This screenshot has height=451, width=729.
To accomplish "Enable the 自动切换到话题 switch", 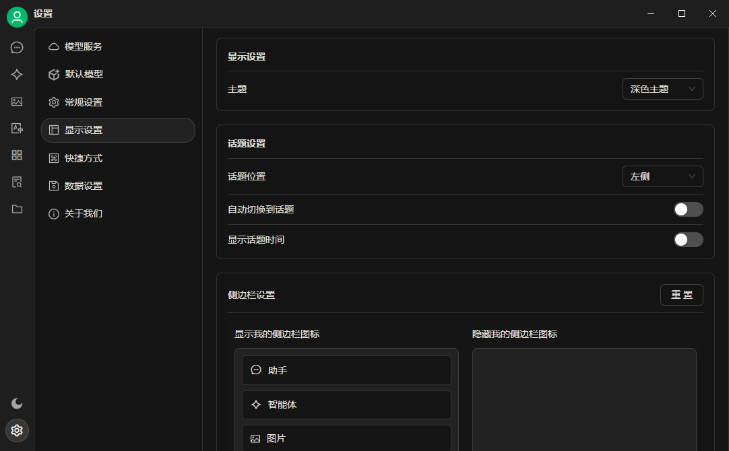I will pyautogui.click(x=688, y=209).
